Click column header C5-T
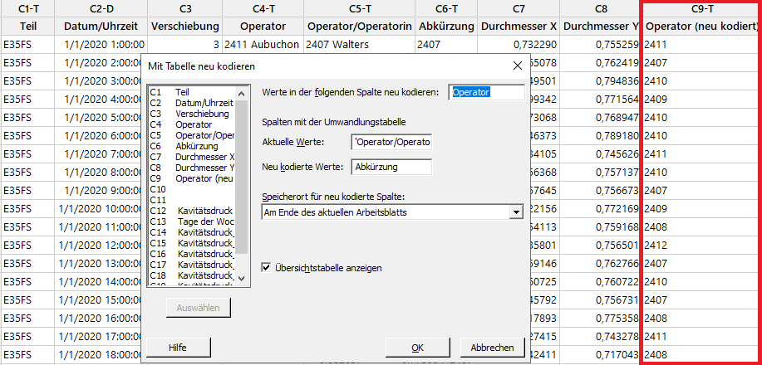 (359, 8)
